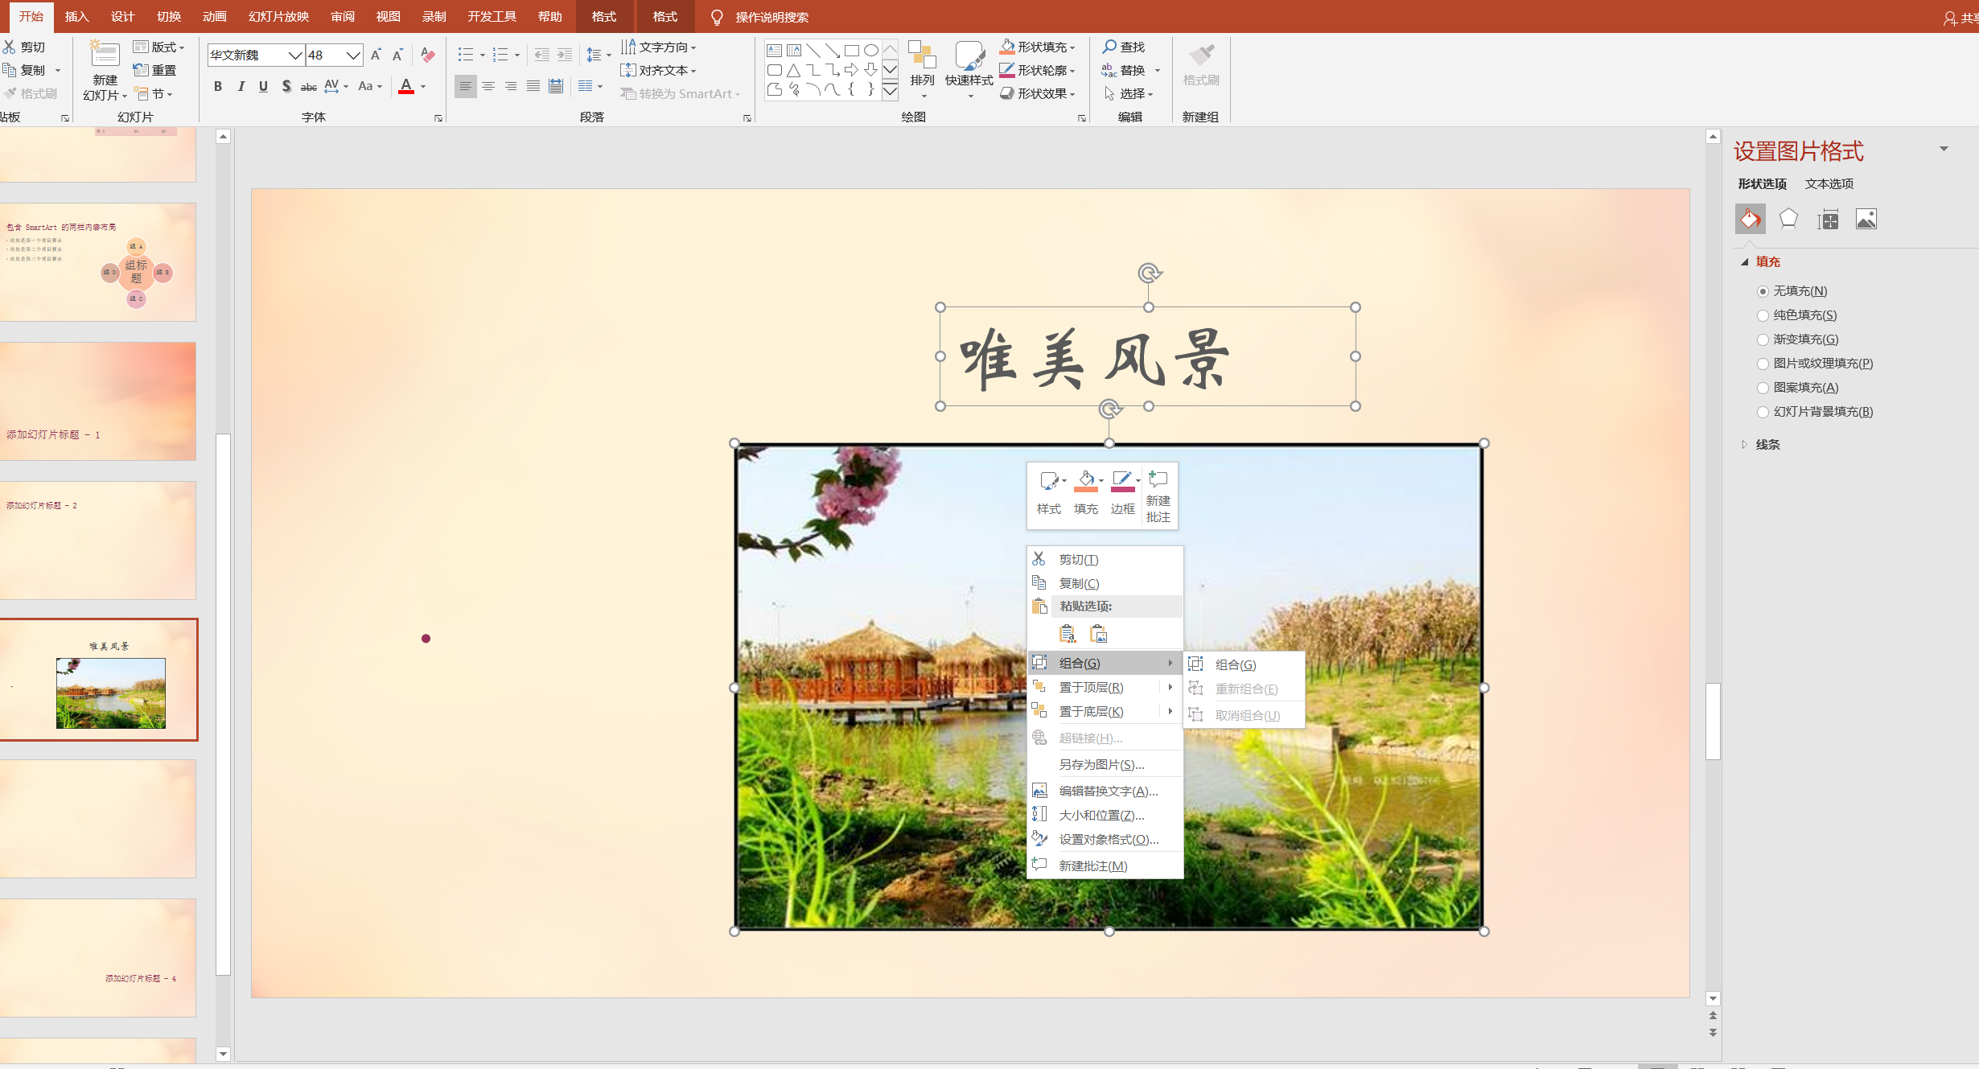The height and width of the screenshot is (1069, 1979).
Task: Toggle text shadow icon
Action: tap(286, 86)
